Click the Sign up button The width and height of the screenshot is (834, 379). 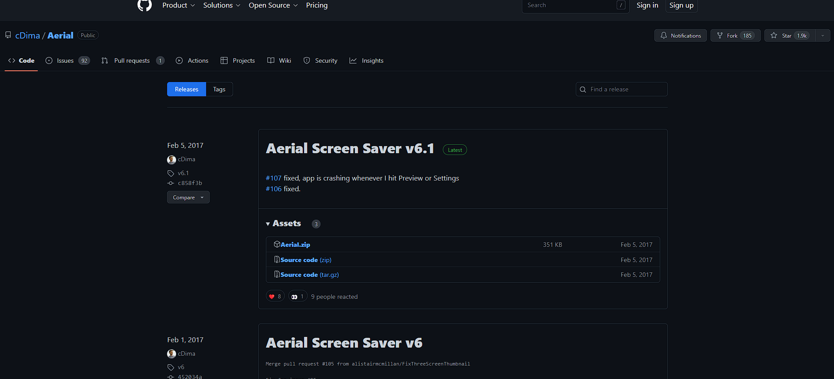[x=681, y=5]
